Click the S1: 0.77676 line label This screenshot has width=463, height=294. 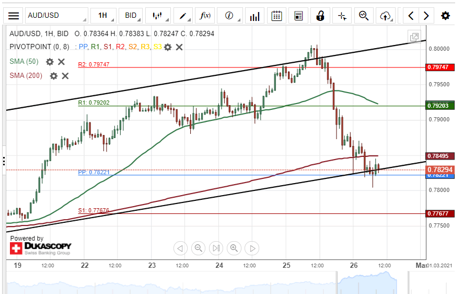click(94, 211)
